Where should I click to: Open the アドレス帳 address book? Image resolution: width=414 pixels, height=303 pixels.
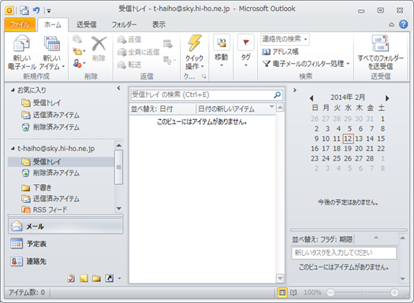(x=280, y=52)
